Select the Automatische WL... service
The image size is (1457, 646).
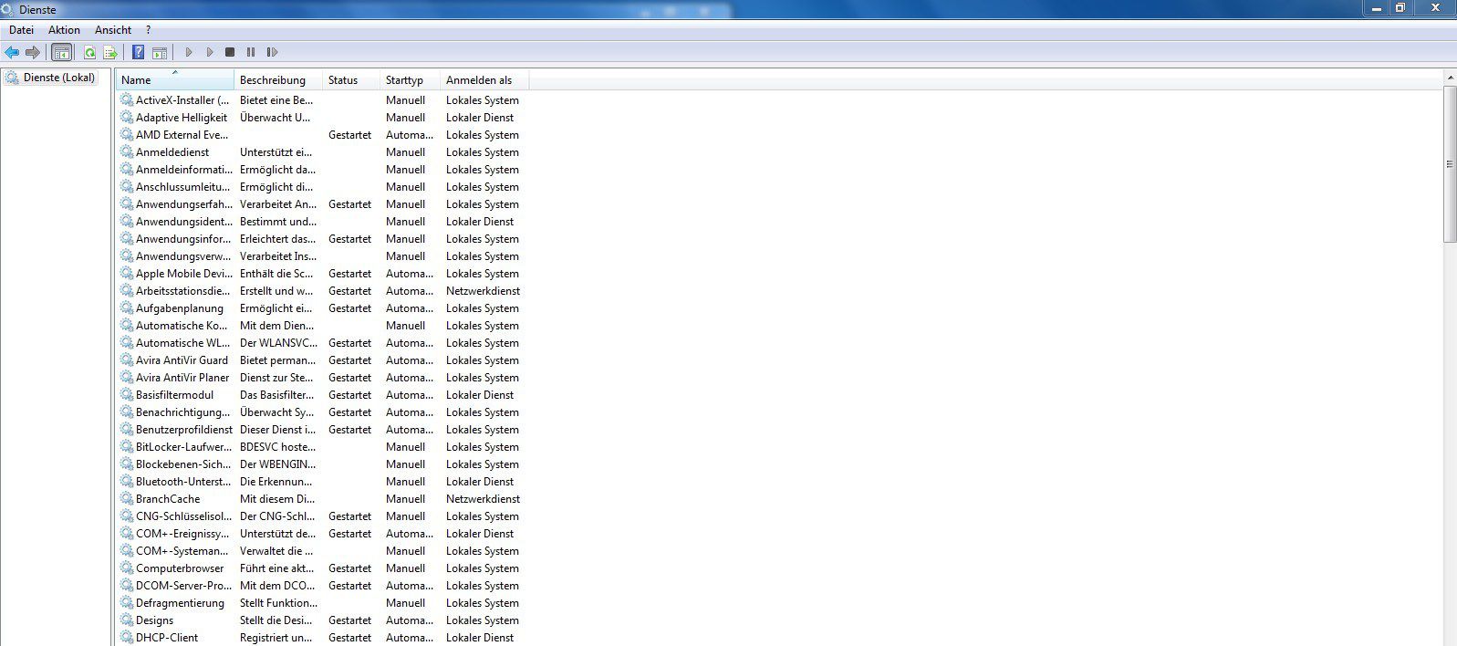tap(324, 343)
